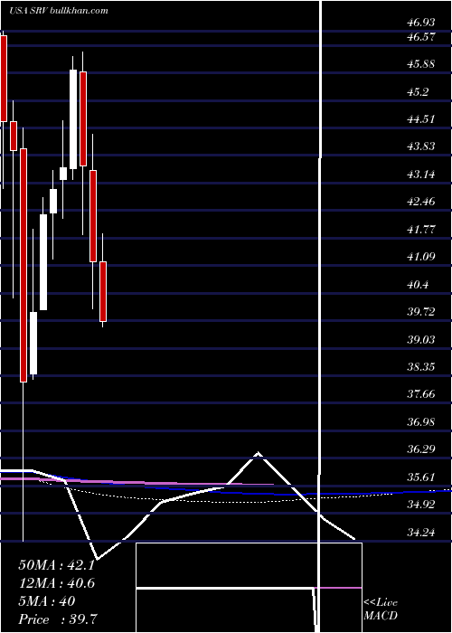Click the USA SRV bullkhan.com title
Viewport: 452px width, 633px height.
click(x=59, y=11)
